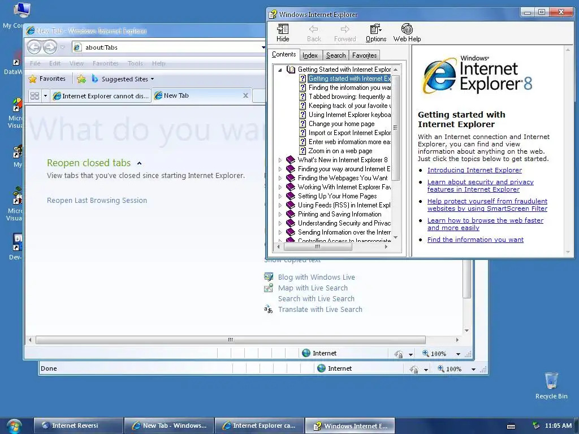
Task: Open Learn how to browse faster link
Action: click(x=485, y=224)
